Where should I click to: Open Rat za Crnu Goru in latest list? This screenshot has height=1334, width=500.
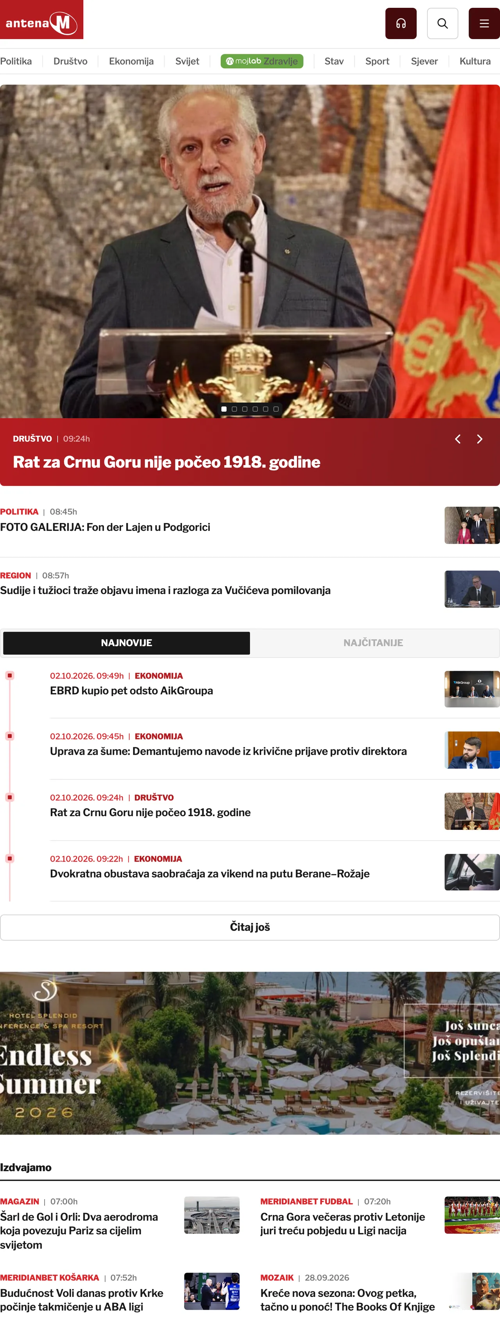[150, 812]
